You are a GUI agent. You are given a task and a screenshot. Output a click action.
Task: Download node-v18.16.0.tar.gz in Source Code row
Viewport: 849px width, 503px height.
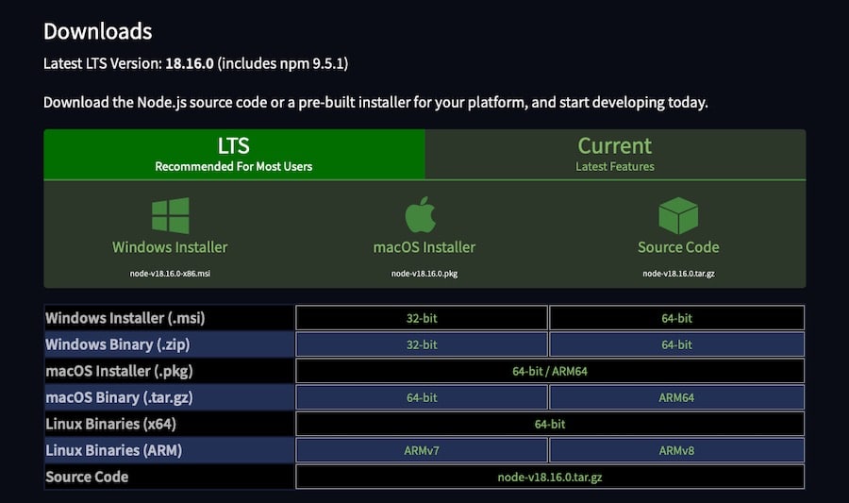coord(550,477)
